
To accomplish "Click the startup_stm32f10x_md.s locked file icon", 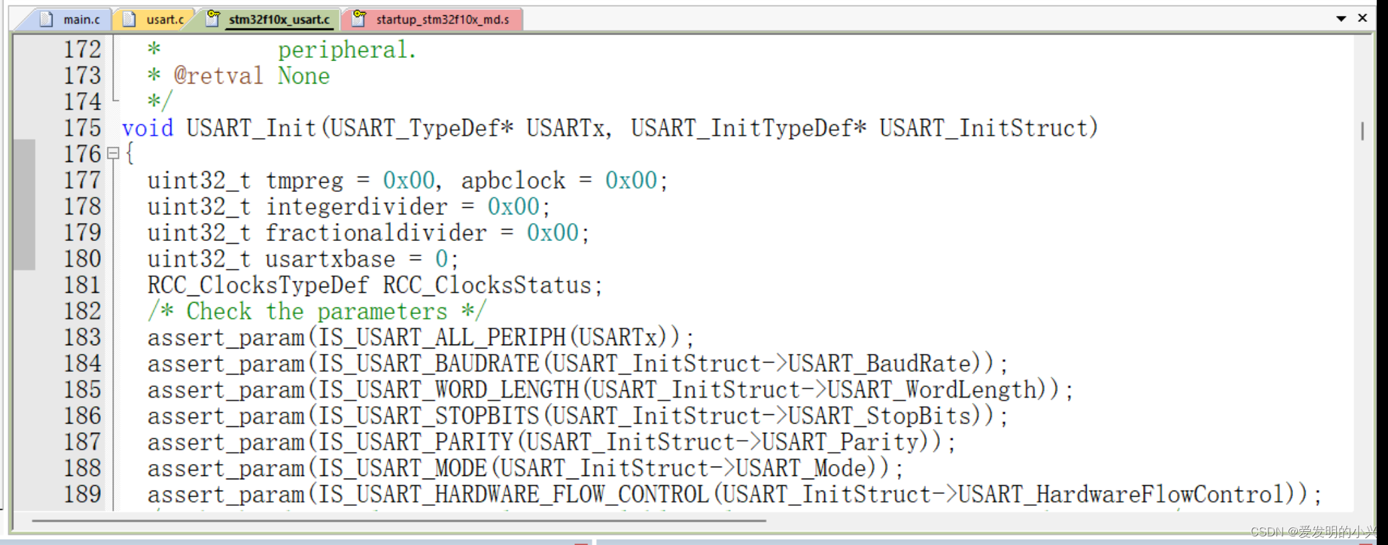I will [359, 19].
